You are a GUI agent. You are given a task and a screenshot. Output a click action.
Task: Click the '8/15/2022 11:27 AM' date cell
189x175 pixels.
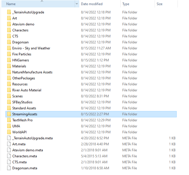(x=96, y=48)
